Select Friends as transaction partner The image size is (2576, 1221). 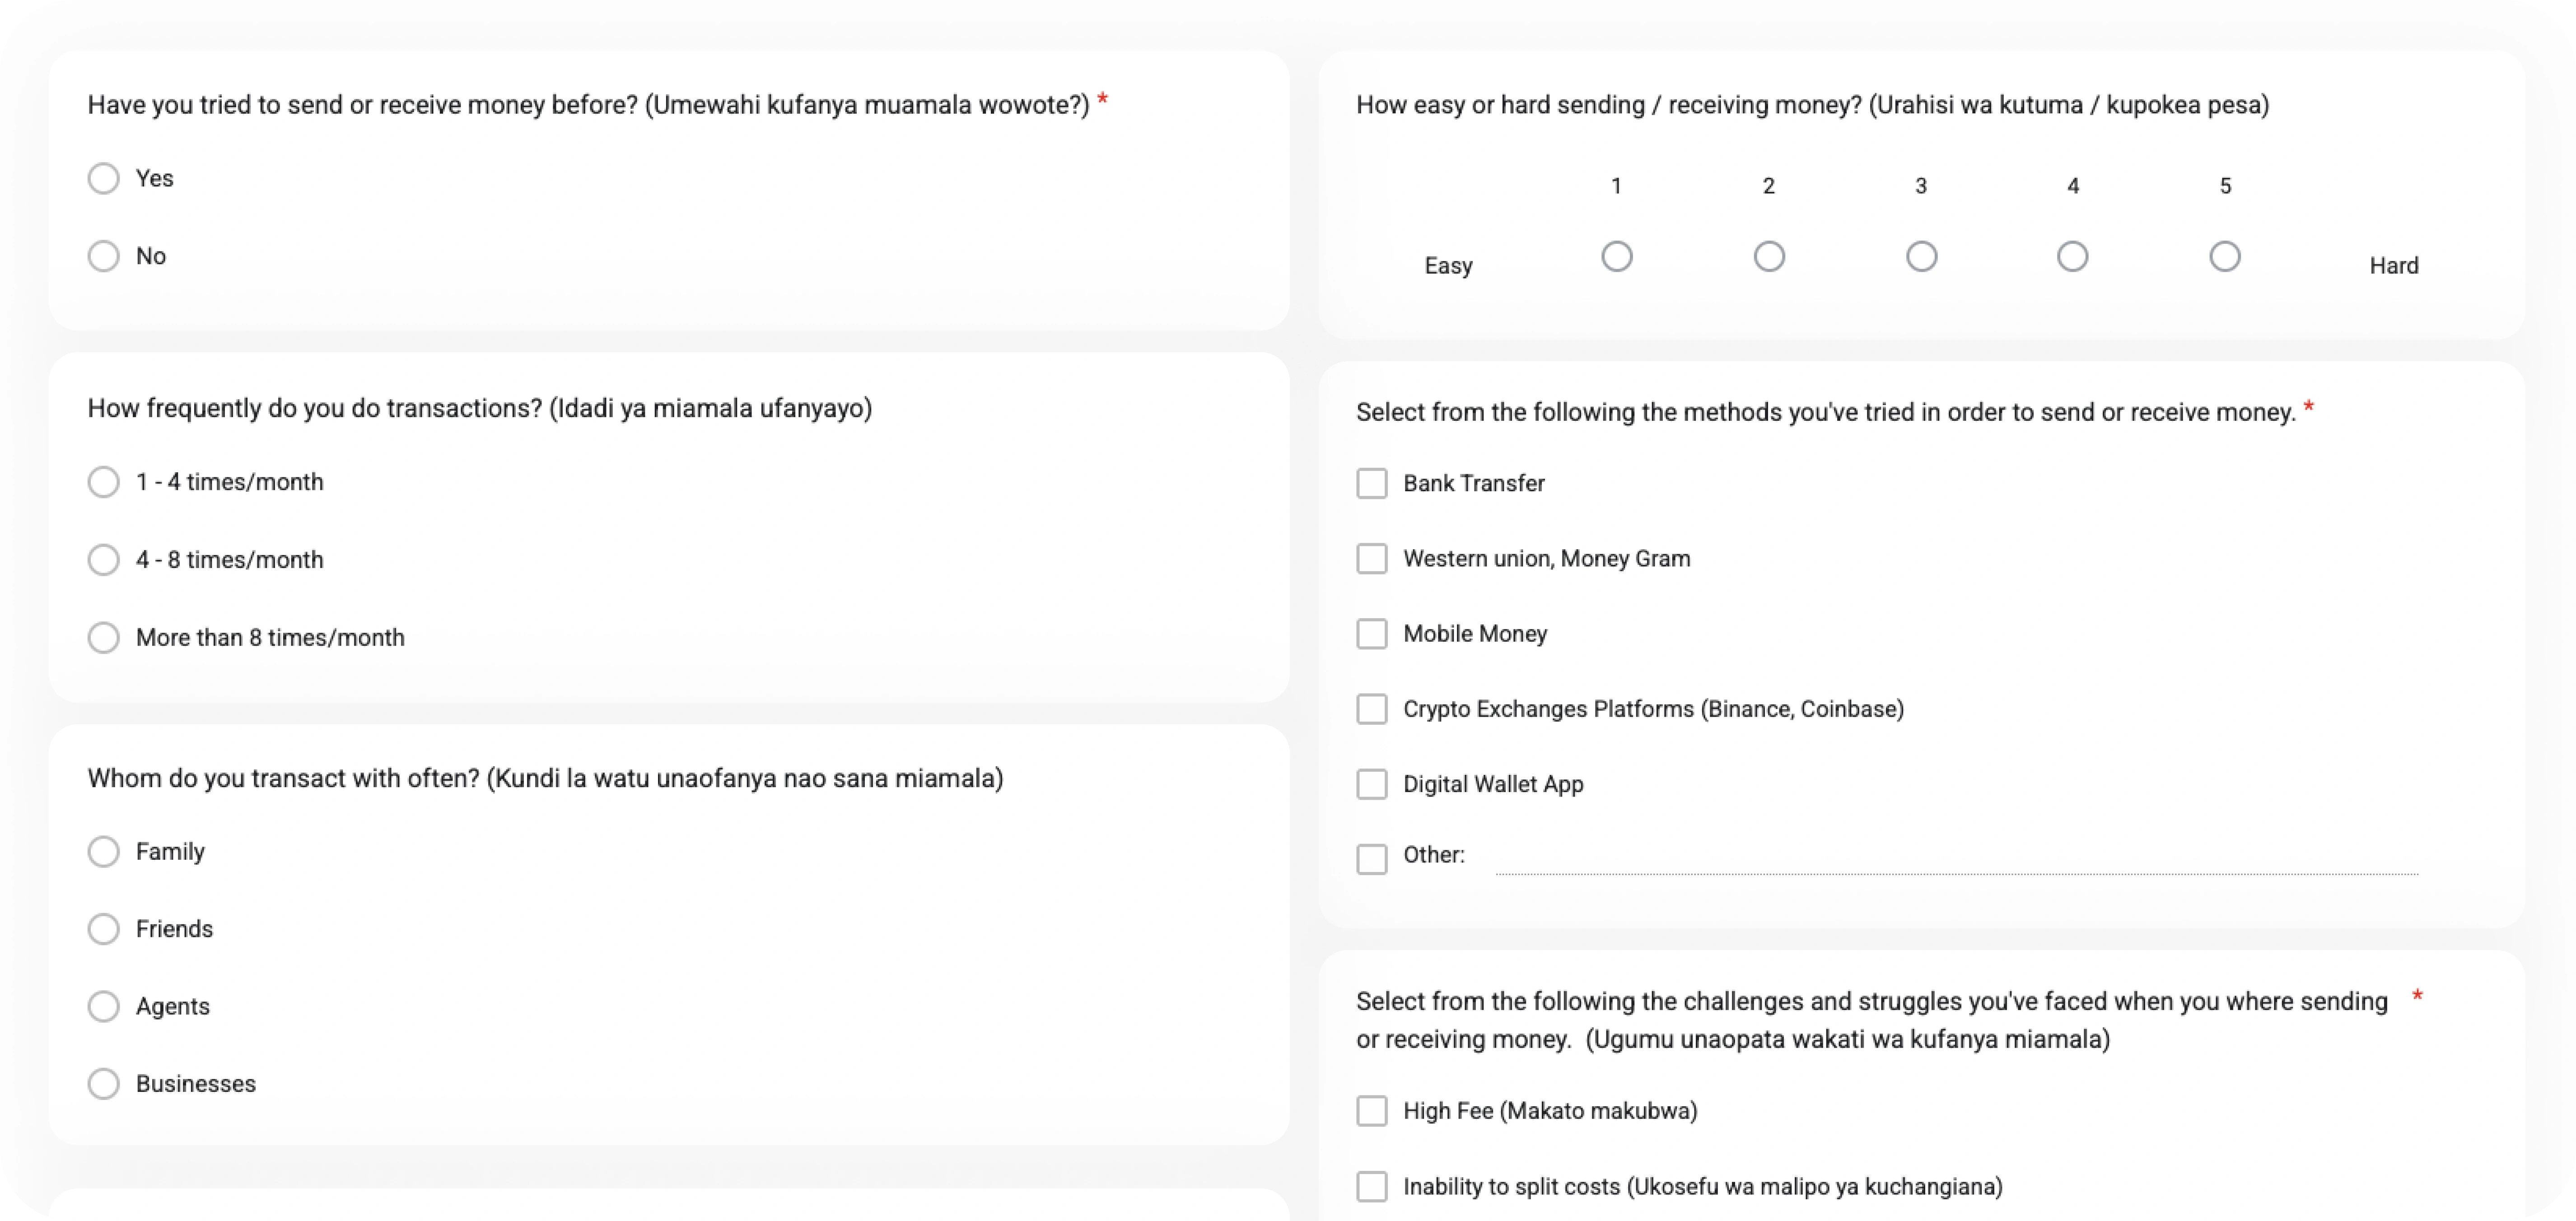click(x=103, y=929)
